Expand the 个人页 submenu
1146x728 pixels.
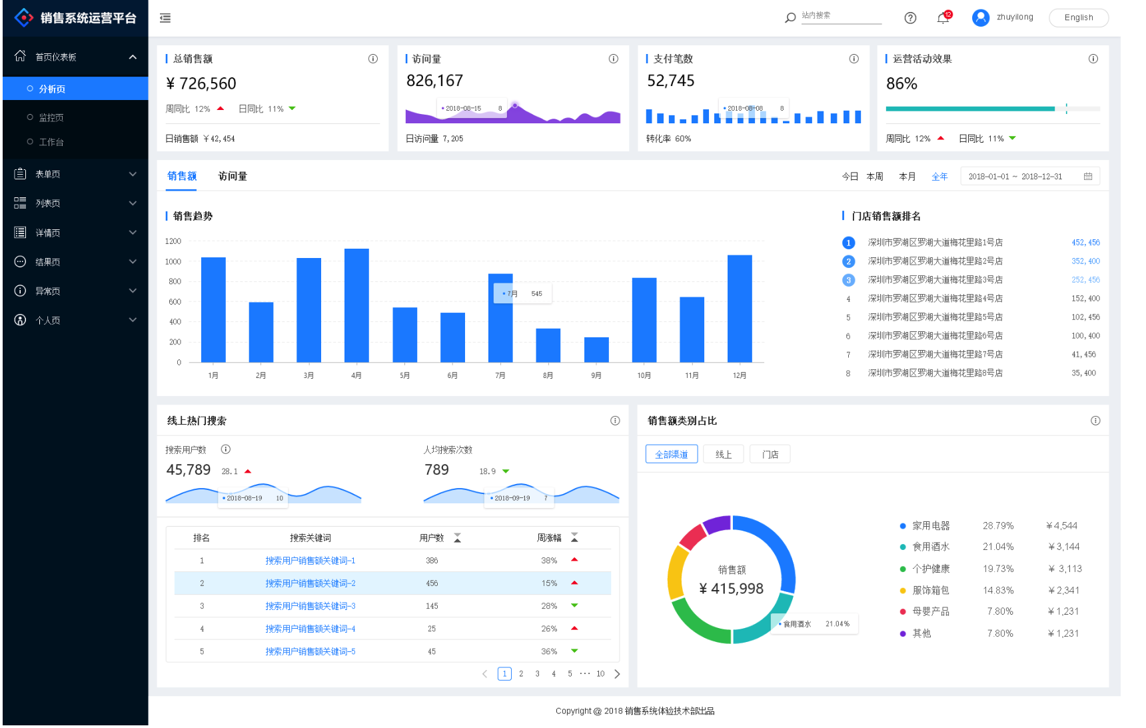click(x=133, y=320)
